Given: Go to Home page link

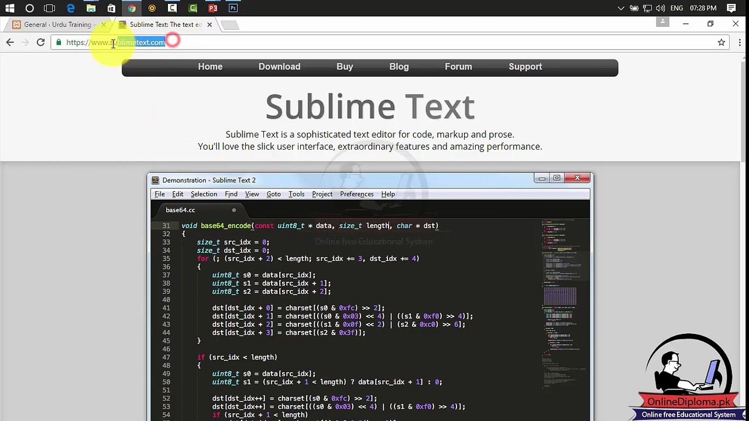Looking at the screenshot, I should (210, 67).
